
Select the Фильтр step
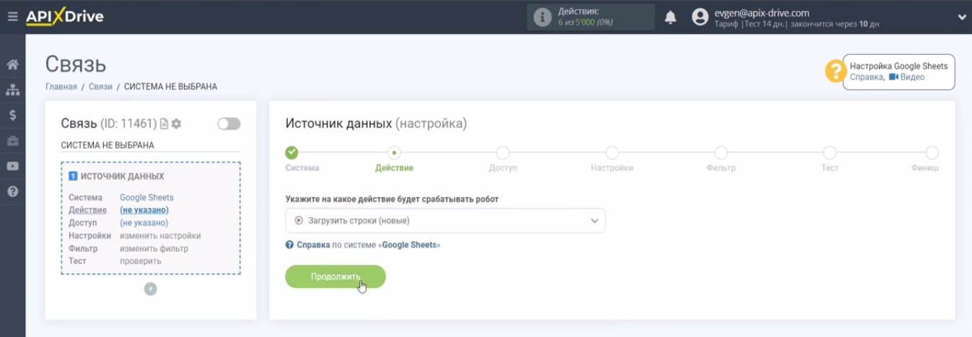click(721, 153)
